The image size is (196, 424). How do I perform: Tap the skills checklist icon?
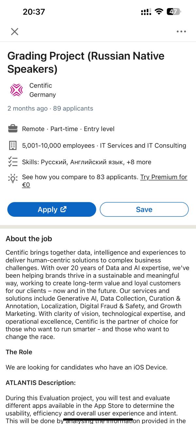(12, 162)
